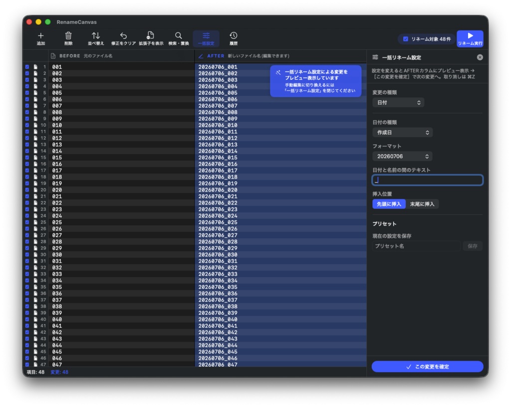The image size is (511, 407).
Task: Click new name 20260706_015
Action: [x=218, y=158]
